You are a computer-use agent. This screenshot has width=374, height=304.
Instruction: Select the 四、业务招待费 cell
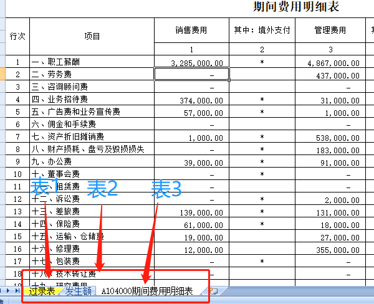point(92,99)
